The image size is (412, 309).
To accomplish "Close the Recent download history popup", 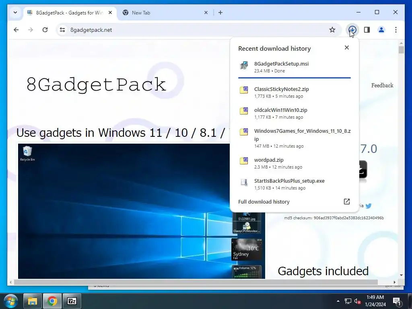I will (x=347, y=47).
